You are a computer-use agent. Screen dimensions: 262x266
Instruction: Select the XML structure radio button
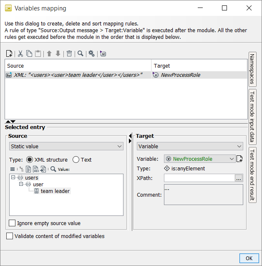[x=30, y=160]
